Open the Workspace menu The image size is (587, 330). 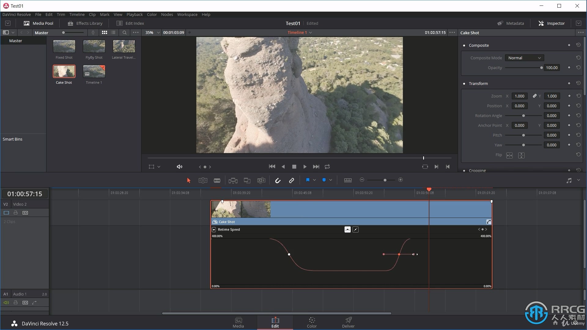tap(187, 14)
